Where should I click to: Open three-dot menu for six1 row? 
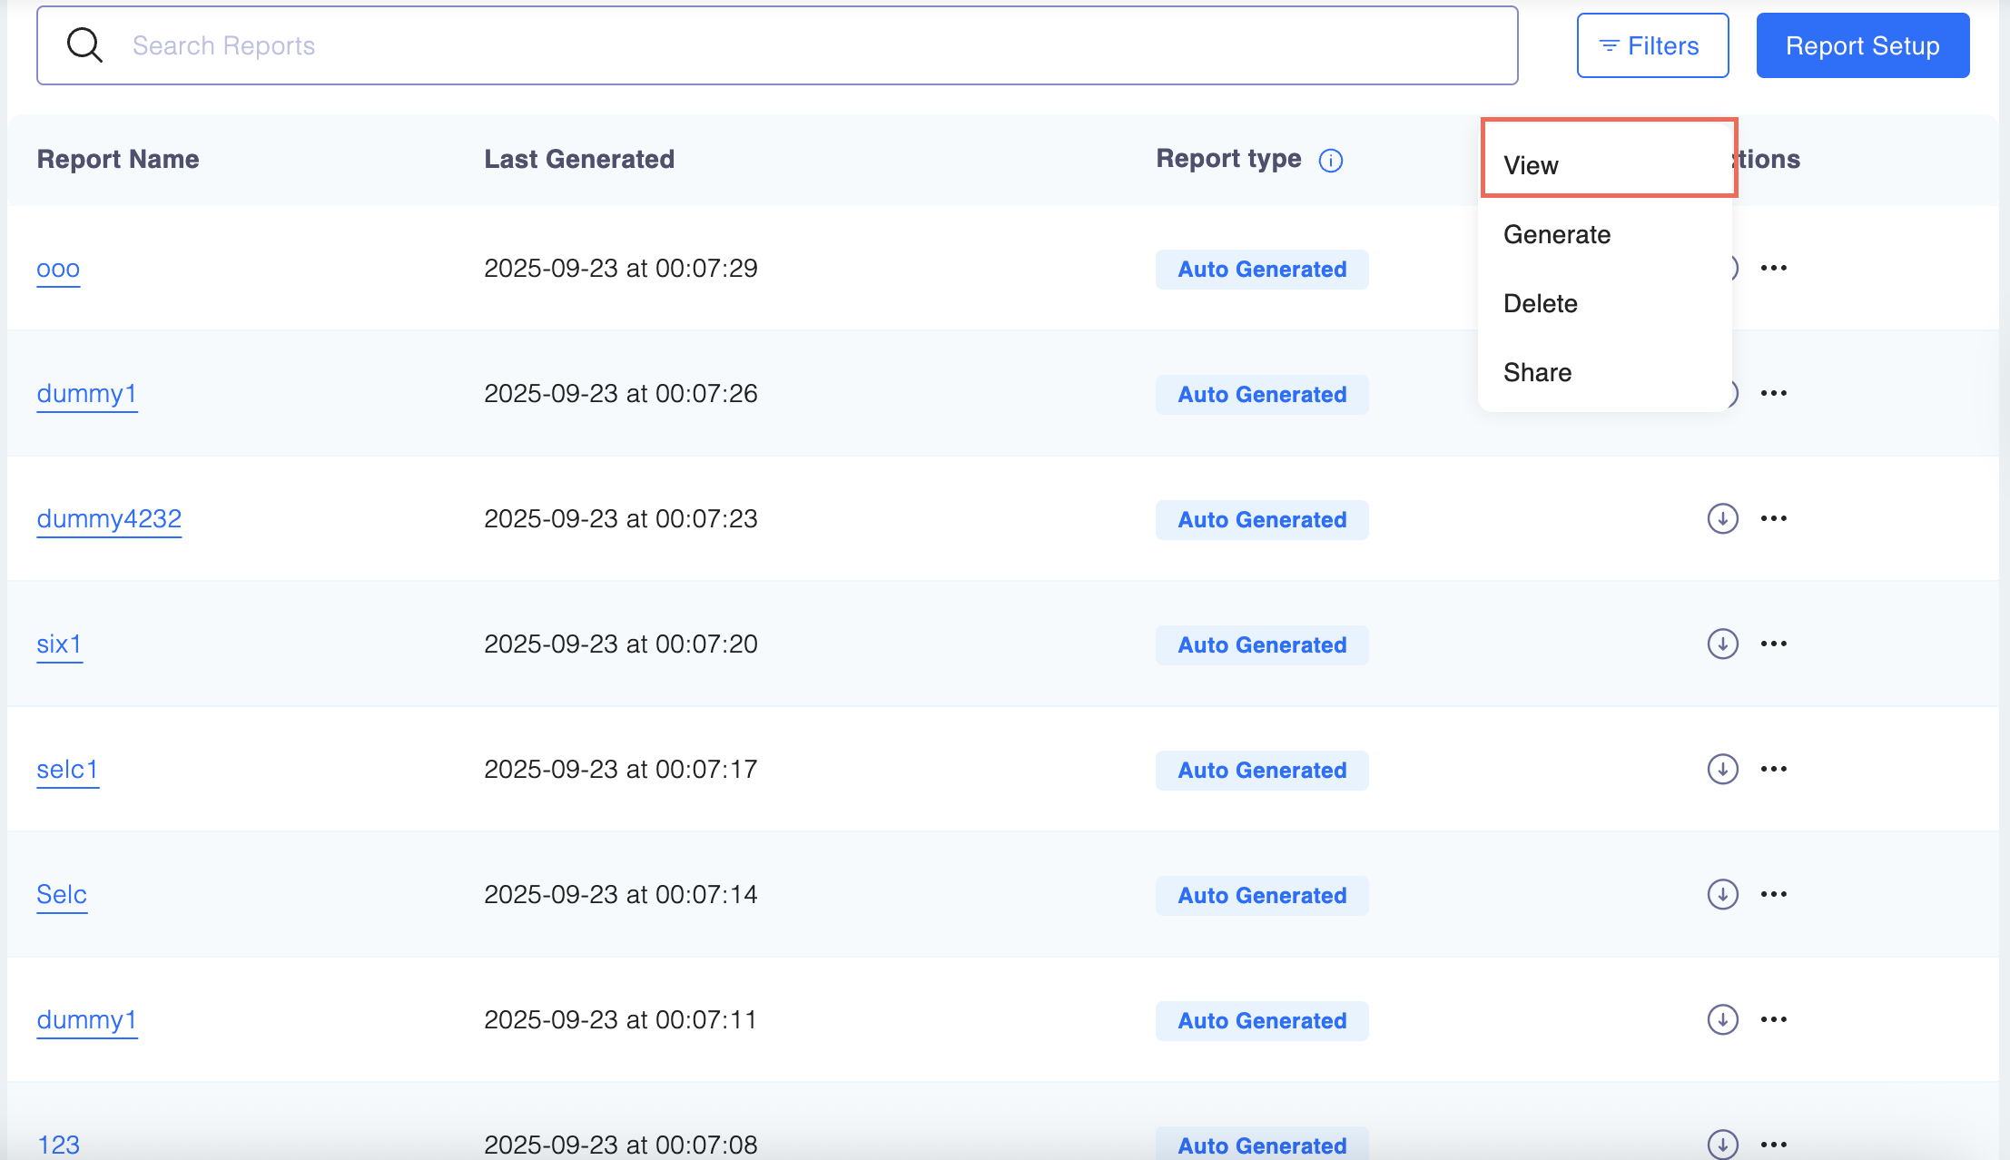pos(1773,644)
